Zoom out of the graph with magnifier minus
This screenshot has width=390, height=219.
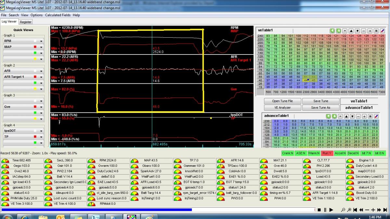[x=343, y=210]
